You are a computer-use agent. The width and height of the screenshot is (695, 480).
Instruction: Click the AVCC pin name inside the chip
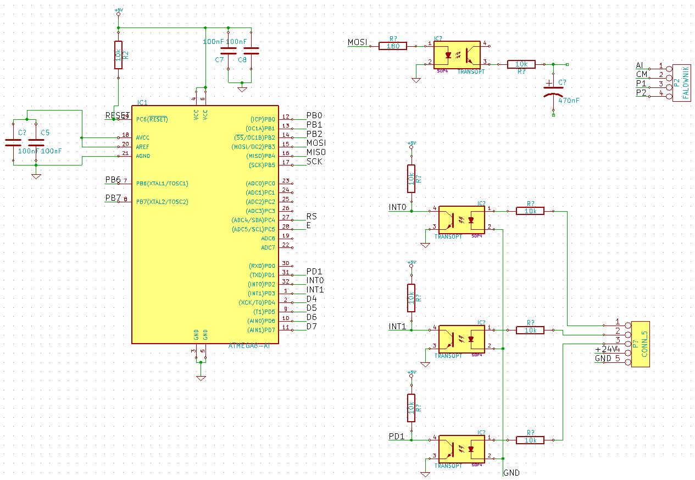(x=143, y=137)
